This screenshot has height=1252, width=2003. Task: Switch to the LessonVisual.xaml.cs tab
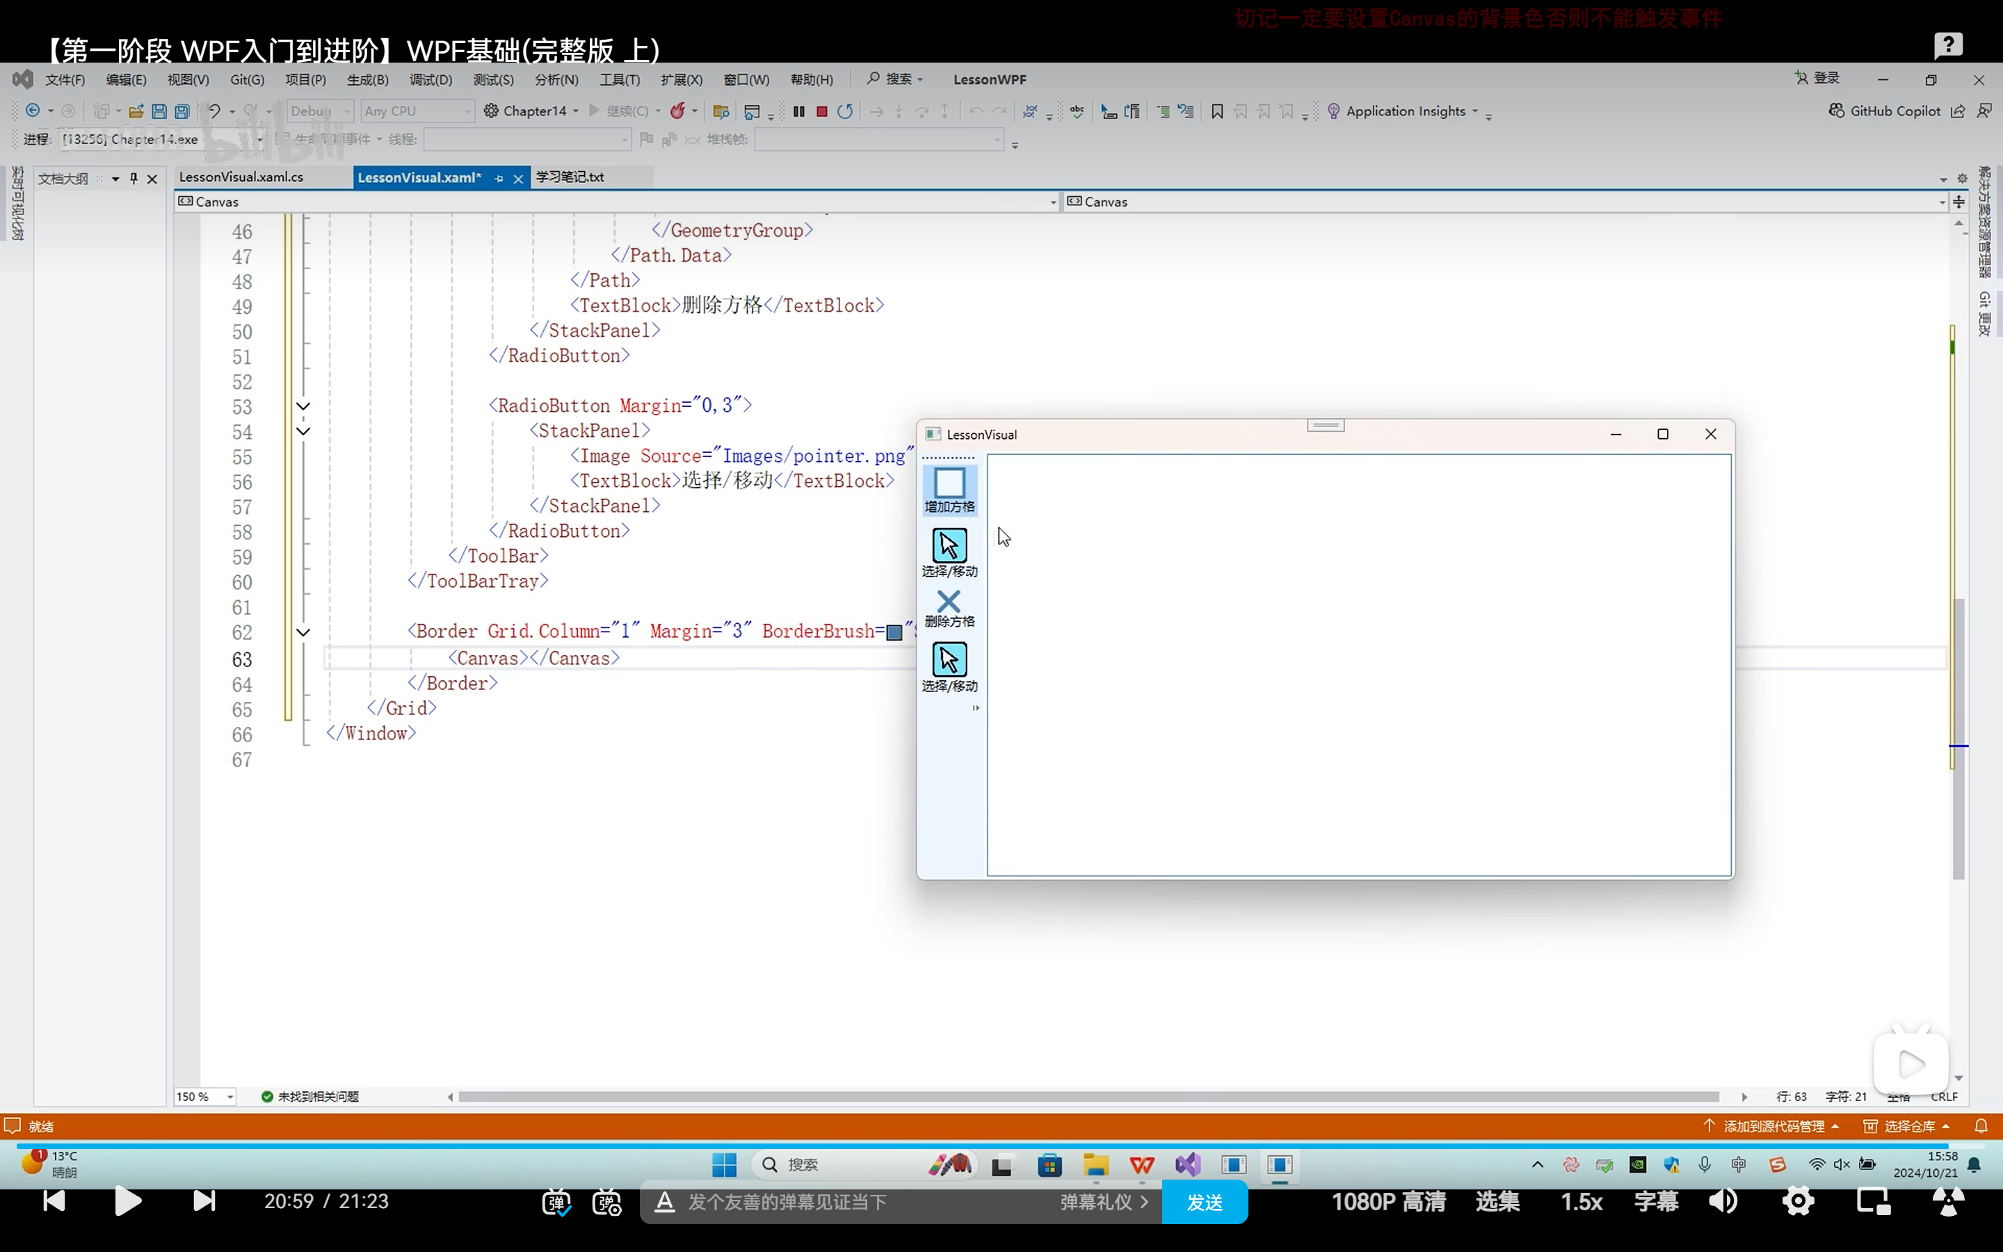tap(241, 177)
